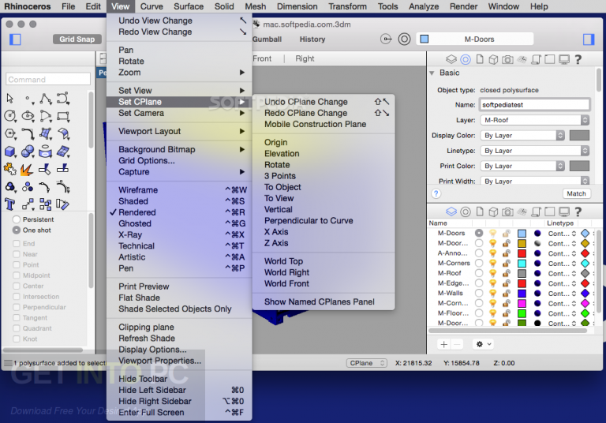Click the explode tool icon
The image size is (606, 423).
26,169
